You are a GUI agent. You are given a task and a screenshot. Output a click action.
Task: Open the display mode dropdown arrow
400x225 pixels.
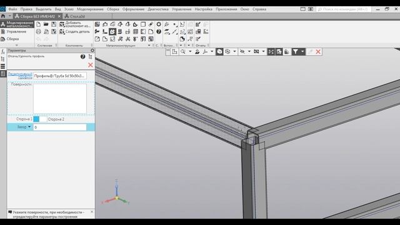pos(234,52)
